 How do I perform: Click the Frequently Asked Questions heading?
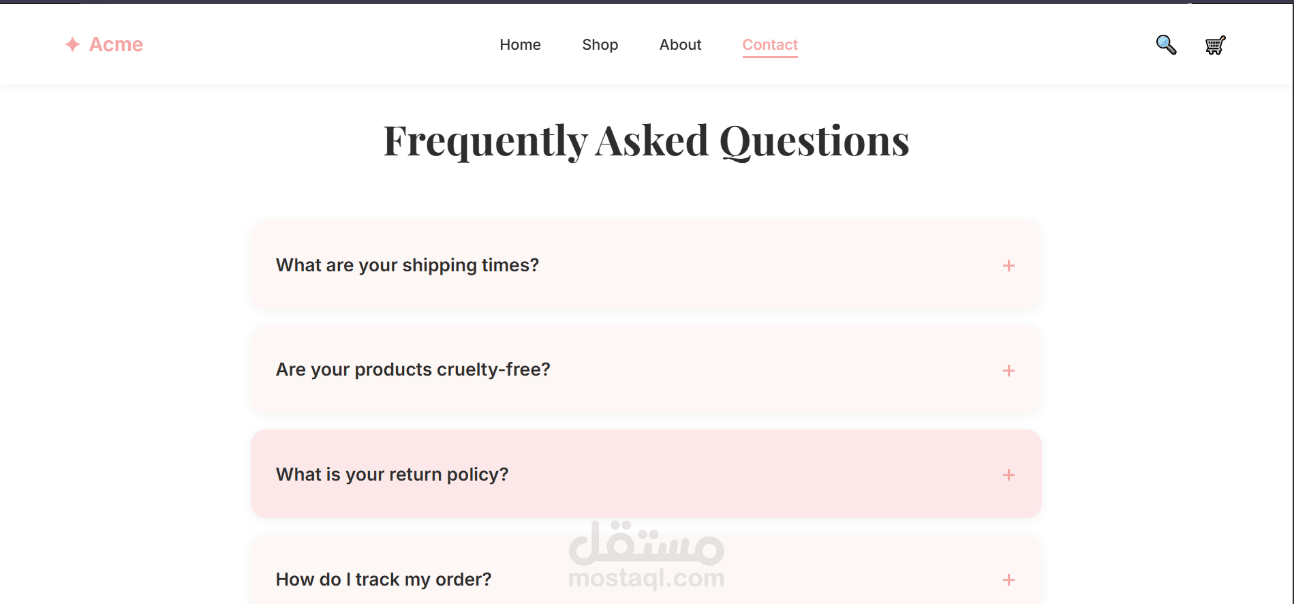click(646, 141)
